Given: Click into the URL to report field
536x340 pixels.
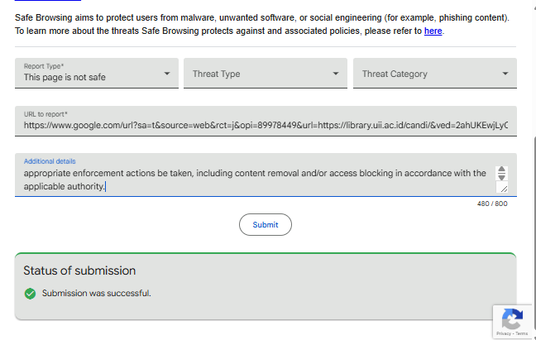Looking at the screenshot, I should point(265,125).
